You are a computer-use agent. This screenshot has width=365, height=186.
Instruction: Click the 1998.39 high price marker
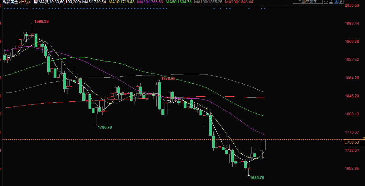coord(41,22)
